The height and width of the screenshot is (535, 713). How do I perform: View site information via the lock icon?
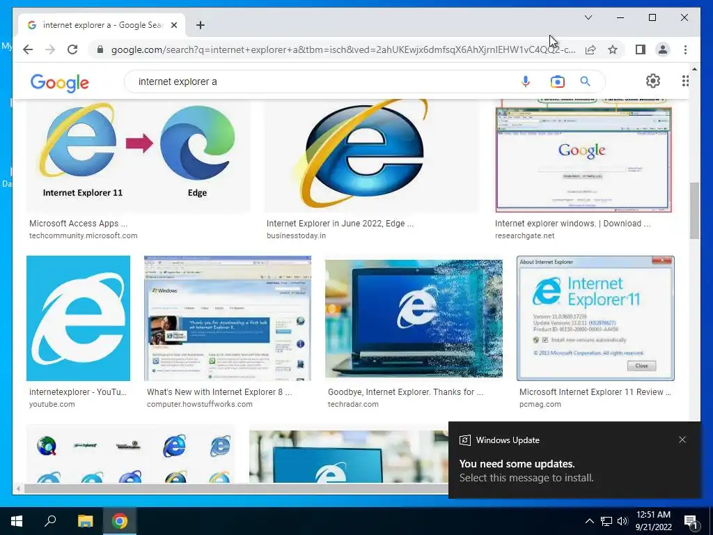point(100,49)
